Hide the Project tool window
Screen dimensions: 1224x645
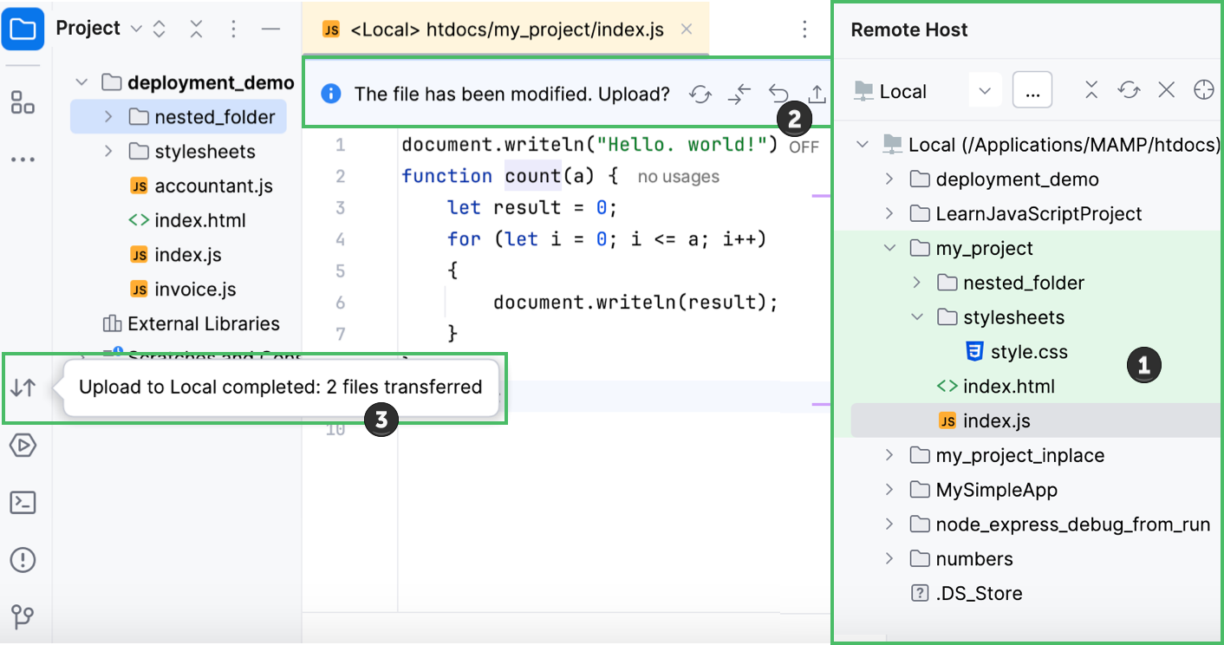271,29
